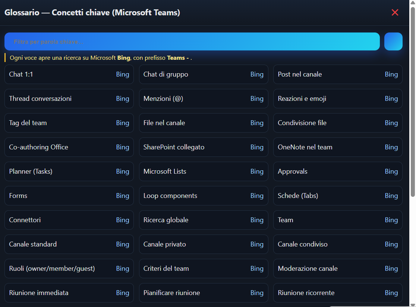416x307 pixels.
Task: Close the Glossario dialog with red X
Action: point(395,12)
